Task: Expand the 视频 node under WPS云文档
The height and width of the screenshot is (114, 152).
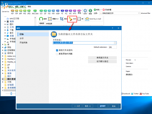Action: 5,21
